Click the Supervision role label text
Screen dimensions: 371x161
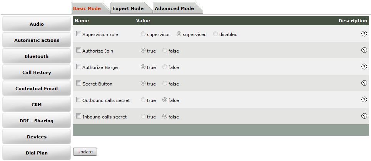[100, 34]
